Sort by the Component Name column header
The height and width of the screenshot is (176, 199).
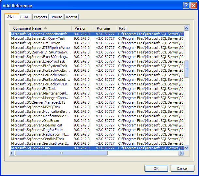(x=40, y=28)
